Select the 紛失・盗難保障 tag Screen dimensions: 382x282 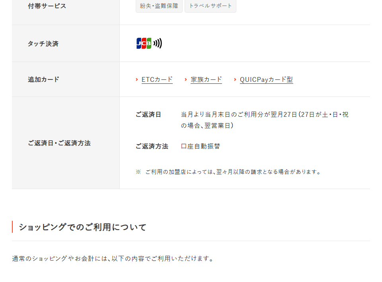tap(159, 6)
